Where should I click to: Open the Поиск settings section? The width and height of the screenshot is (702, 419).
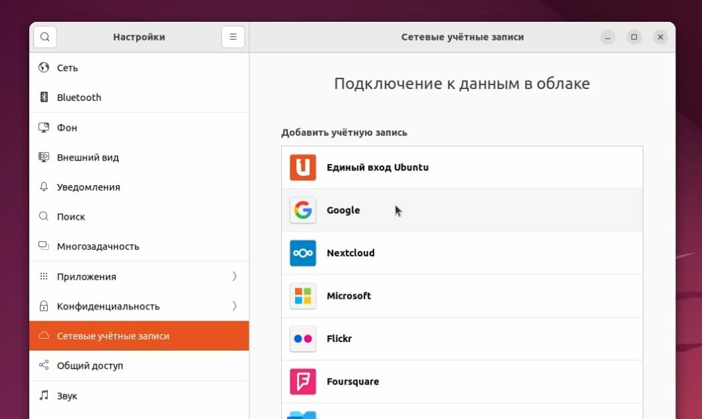click(139, 216)
